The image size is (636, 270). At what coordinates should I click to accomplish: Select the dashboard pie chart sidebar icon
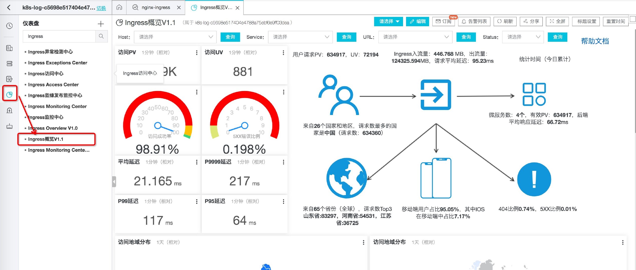point(10,94)
